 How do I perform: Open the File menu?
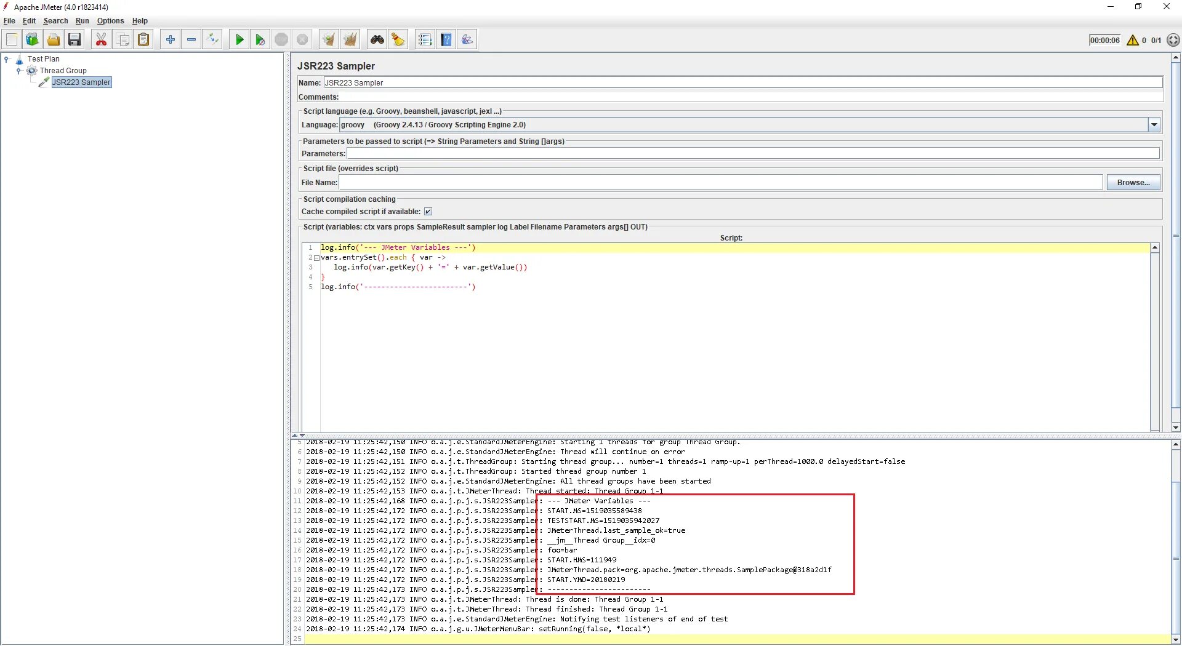tap(9, 21)
